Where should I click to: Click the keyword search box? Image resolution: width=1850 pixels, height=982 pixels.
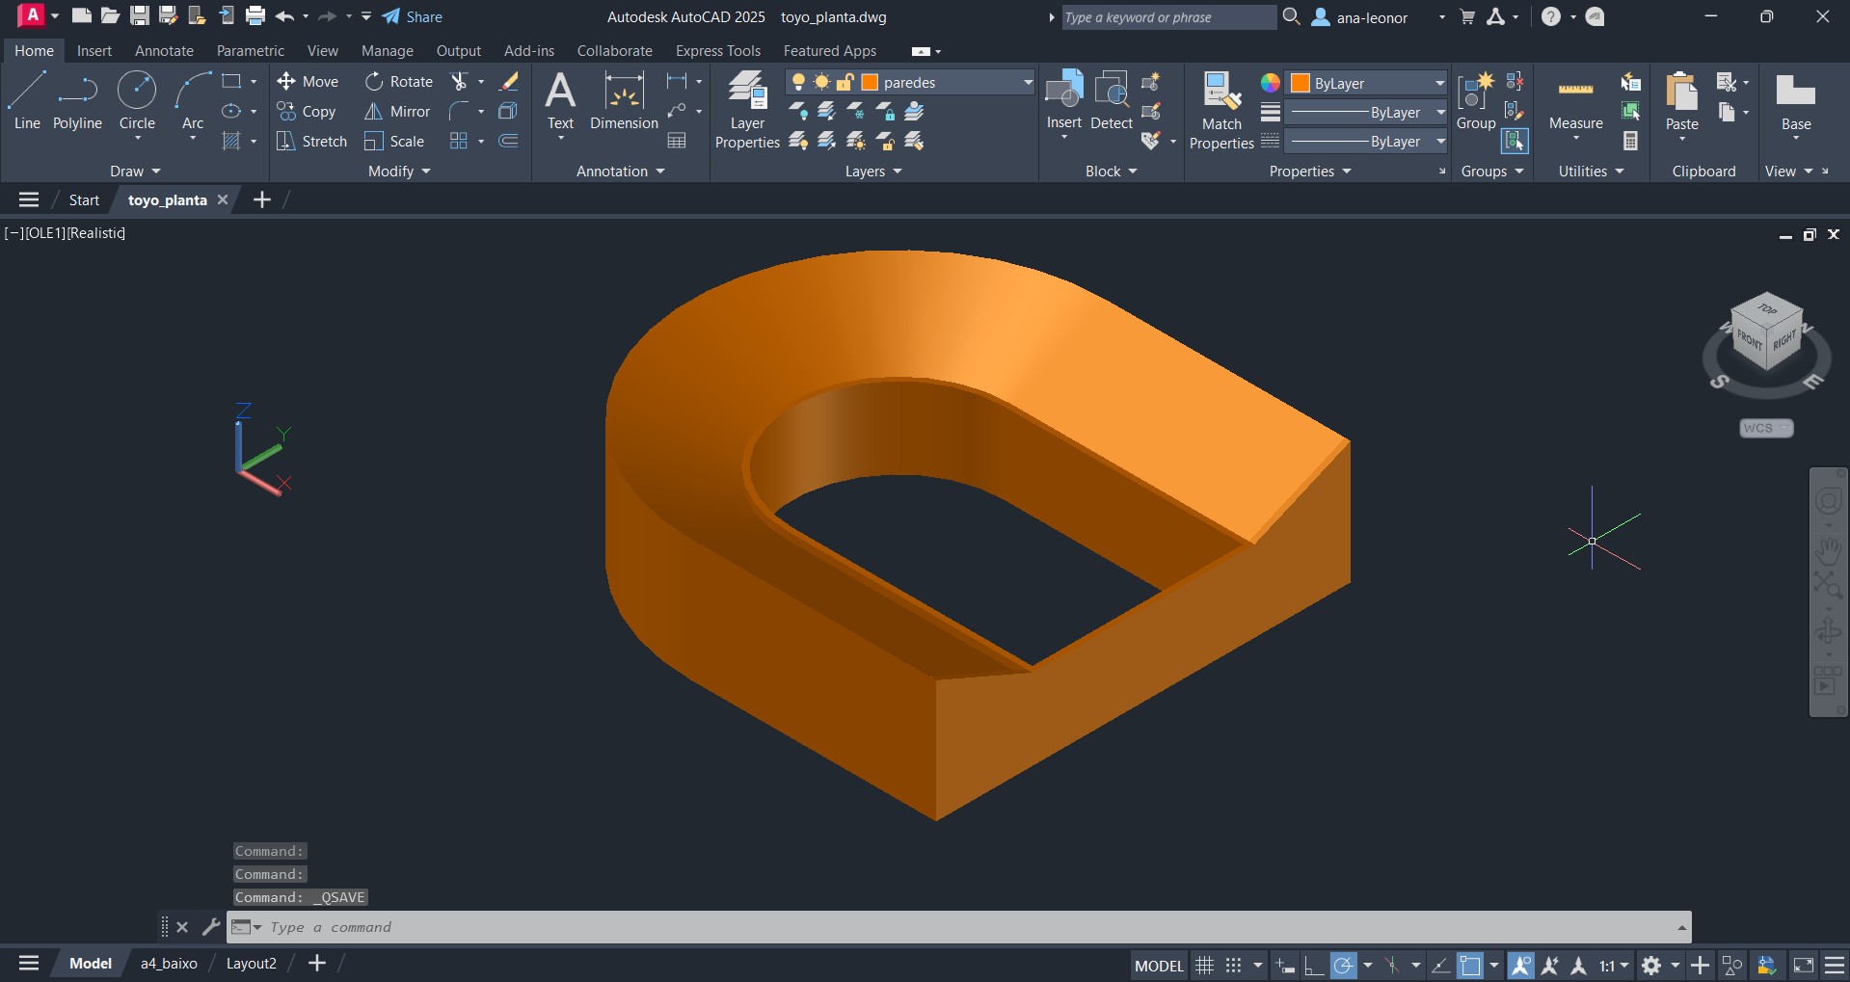tap(1168, 17)
